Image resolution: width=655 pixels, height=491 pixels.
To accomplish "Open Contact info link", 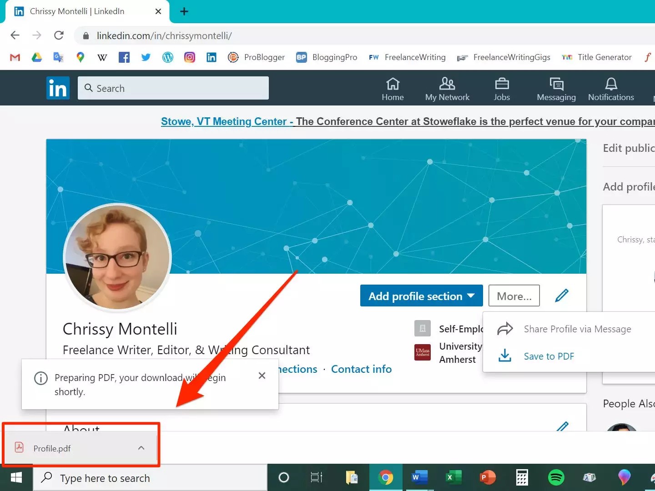I will point(361,369).
